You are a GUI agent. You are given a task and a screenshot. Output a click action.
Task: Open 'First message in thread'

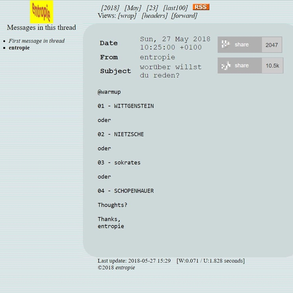(36, 41)
